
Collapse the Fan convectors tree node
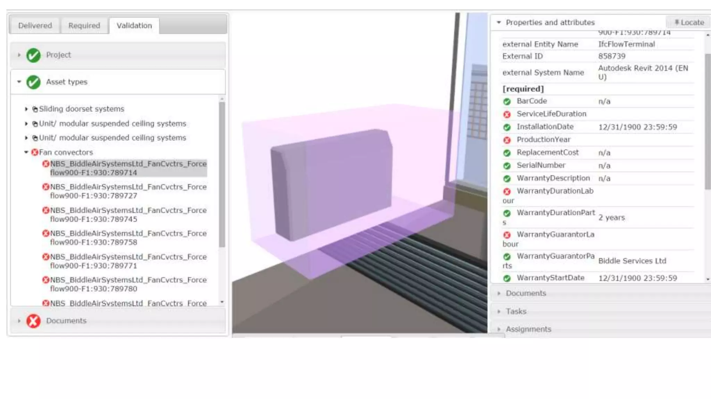click(x=26, y=152)
